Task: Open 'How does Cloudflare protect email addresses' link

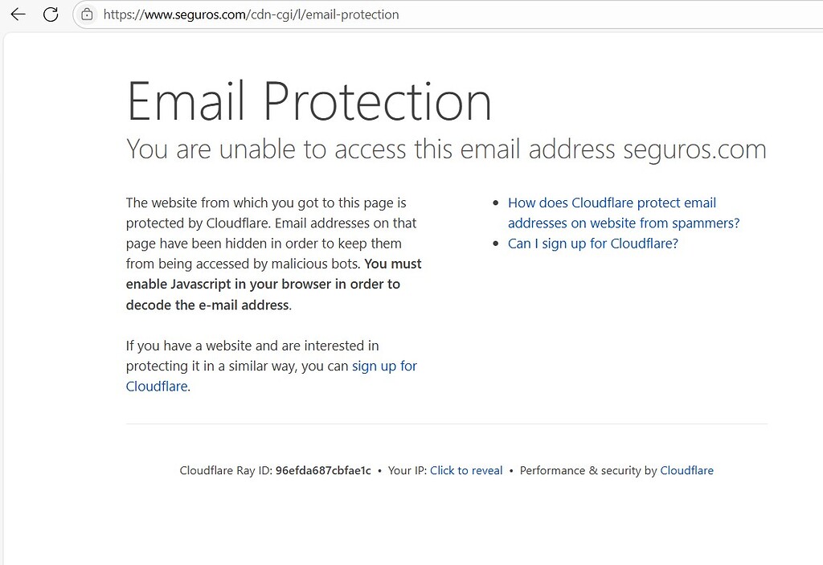Action: 624,213
